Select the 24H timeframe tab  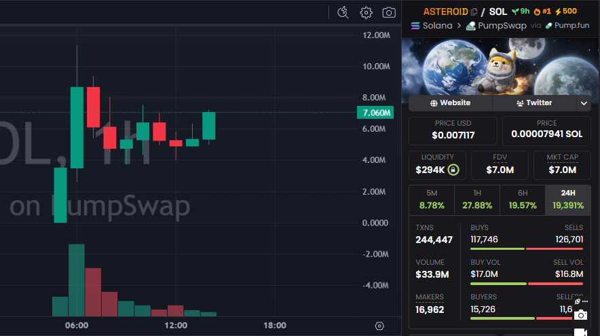(568, 200)
